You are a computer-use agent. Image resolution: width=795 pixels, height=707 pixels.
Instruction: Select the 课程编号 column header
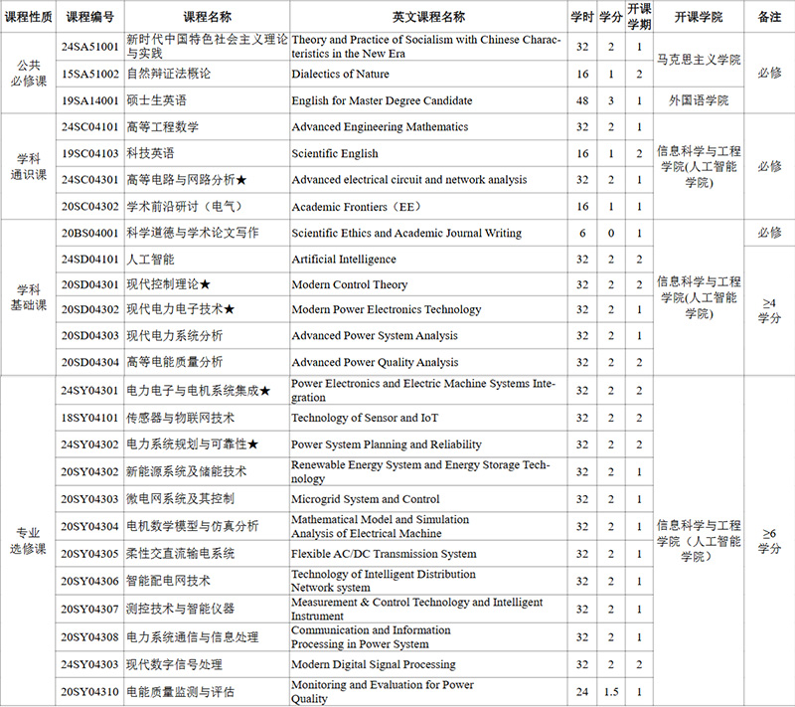click(x=90, y=17)
